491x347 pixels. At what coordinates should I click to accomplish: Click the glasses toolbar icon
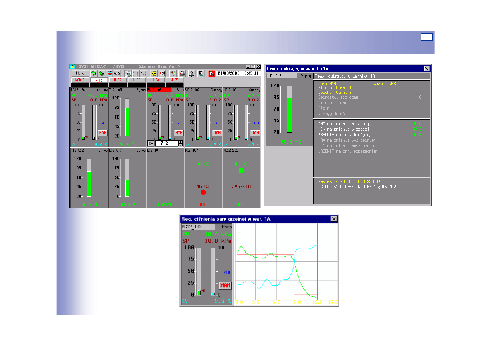pyautogui.click(x=117, y=73)
